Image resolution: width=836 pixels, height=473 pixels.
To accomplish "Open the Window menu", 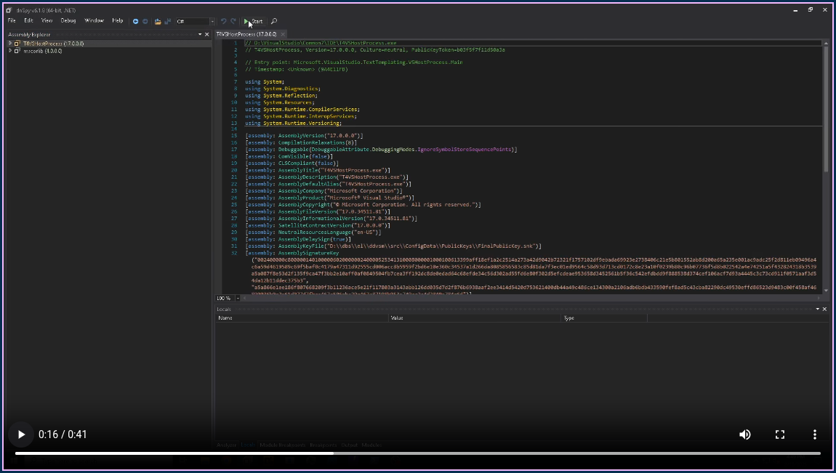I will coord(95,21).
